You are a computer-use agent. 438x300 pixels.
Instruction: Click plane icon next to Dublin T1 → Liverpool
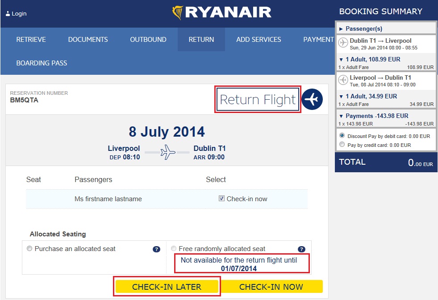tap(343, 43)
